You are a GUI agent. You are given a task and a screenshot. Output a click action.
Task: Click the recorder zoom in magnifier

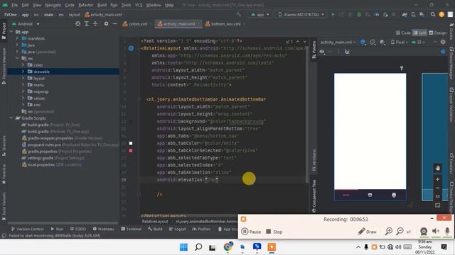coord(389,232)
